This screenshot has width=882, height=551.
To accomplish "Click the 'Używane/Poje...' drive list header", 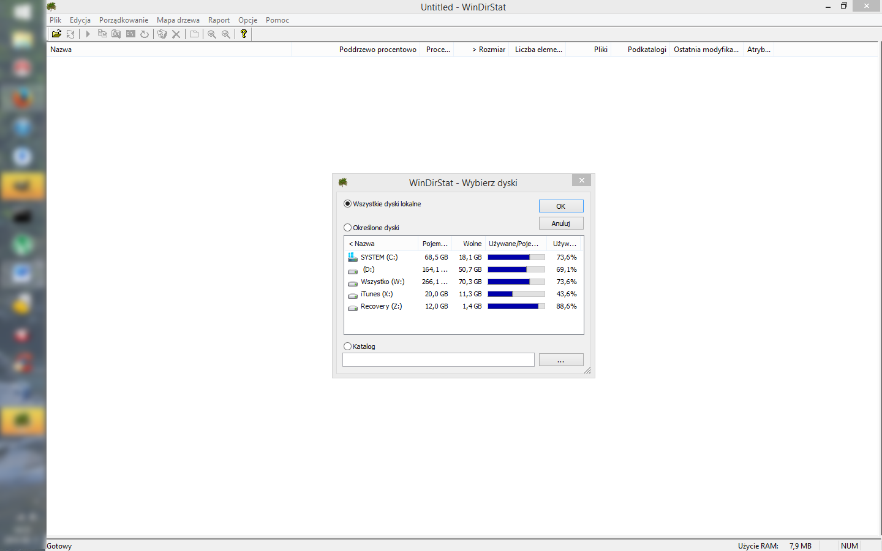I will [516, 244].
